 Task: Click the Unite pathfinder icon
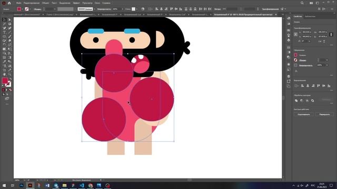(x=296, y=100)
